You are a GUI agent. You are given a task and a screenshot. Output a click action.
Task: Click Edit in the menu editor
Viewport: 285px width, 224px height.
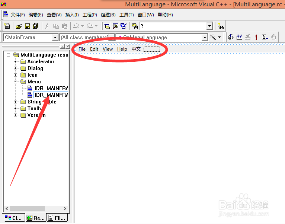point(94,49)
